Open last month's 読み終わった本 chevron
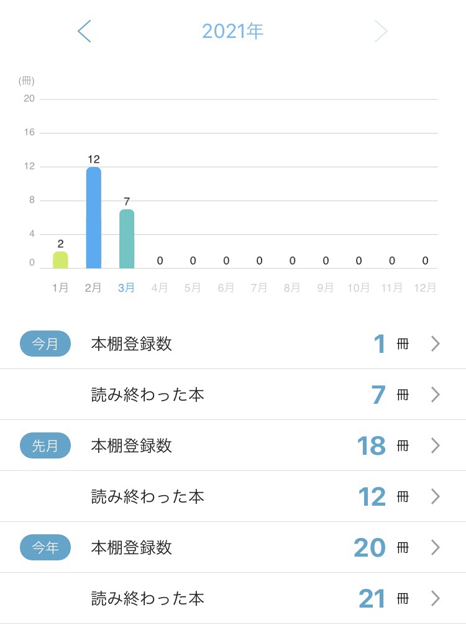This screenshot has width=466, height=625. 436,496
